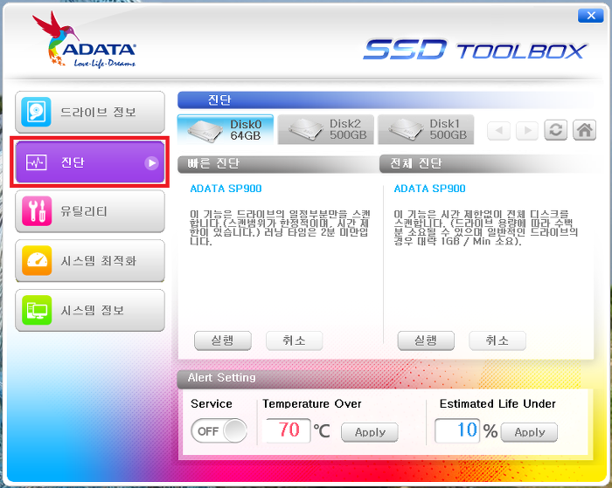612x488 pixels.
Task: Open the 유틸리티 sidebar section
Action: (x=90, y=211)
